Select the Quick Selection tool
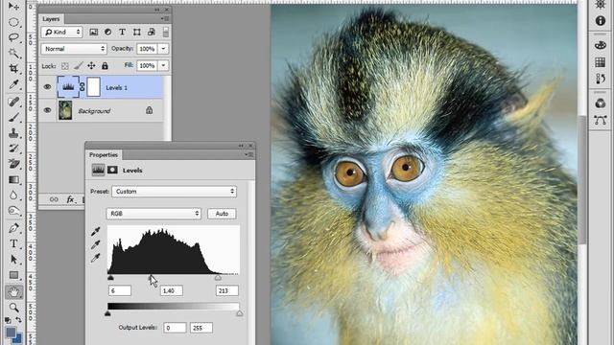This screenshot has height=345, width=614. (13, 53)
